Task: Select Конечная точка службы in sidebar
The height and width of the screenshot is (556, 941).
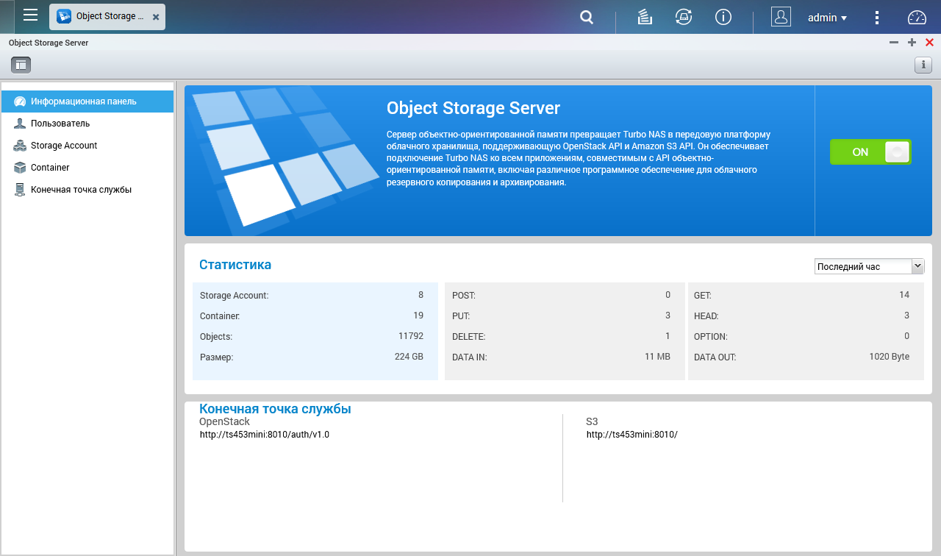Action: (81, 190)
